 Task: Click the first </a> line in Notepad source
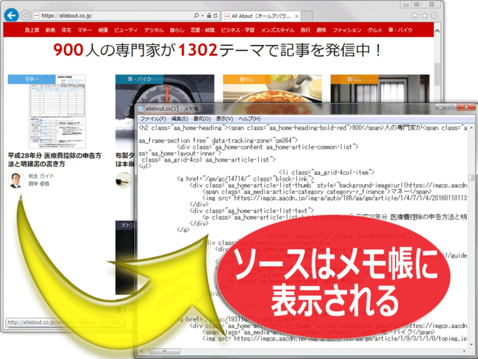tap(183, 230)
